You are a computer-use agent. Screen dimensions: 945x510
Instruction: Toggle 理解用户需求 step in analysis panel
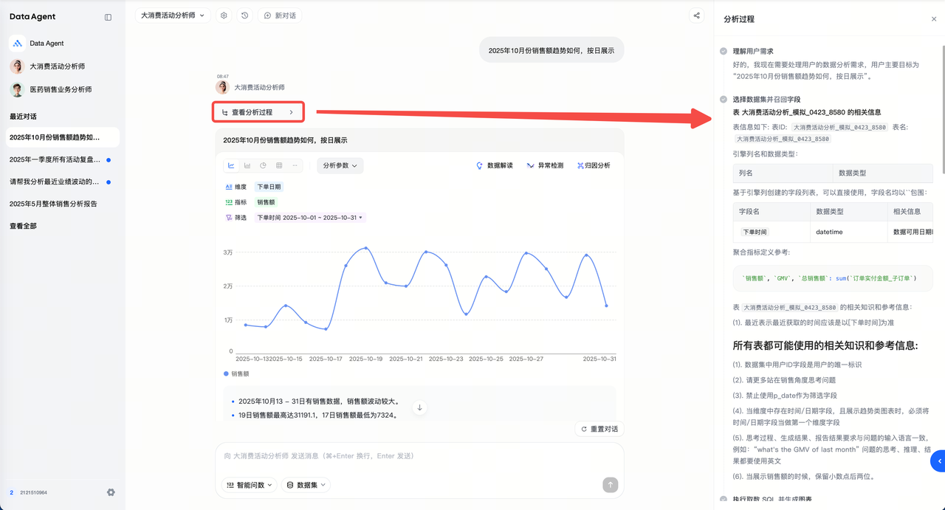(x=752, y=52)
